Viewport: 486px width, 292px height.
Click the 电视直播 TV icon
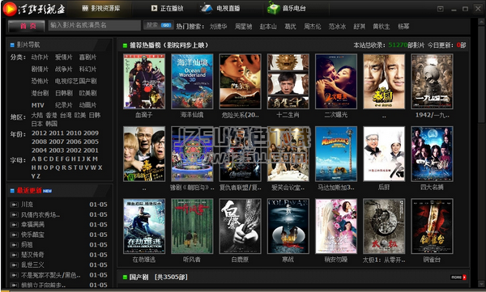pos(207,8)
